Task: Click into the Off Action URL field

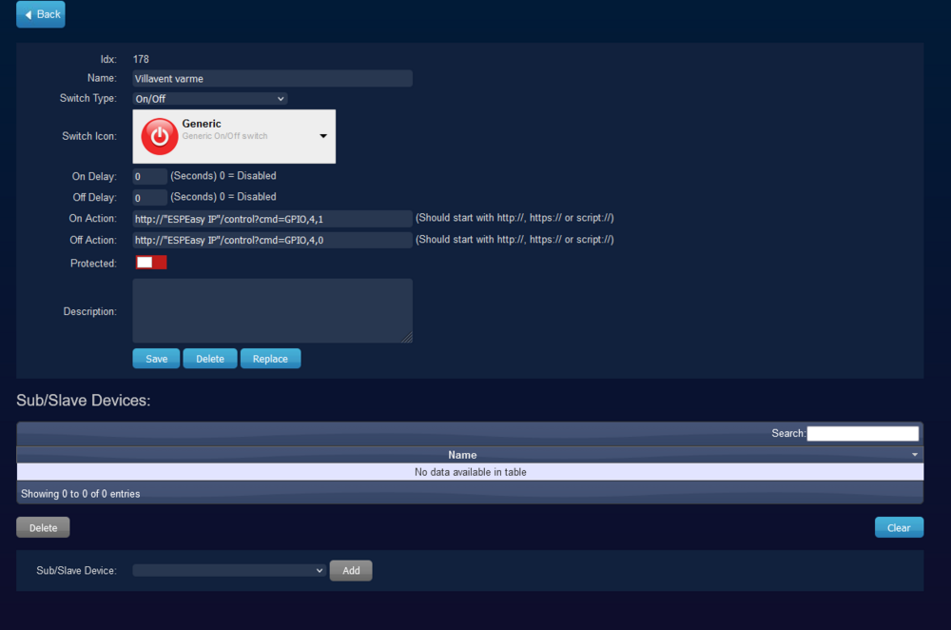Action: coord(272,241)
